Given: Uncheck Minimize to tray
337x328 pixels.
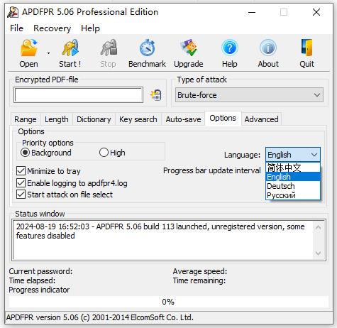Looking at the screenshot, I should pos(21,171).
